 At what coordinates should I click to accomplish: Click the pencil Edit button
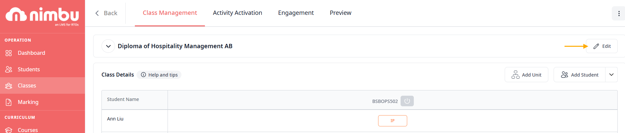(x=602, y=46)
